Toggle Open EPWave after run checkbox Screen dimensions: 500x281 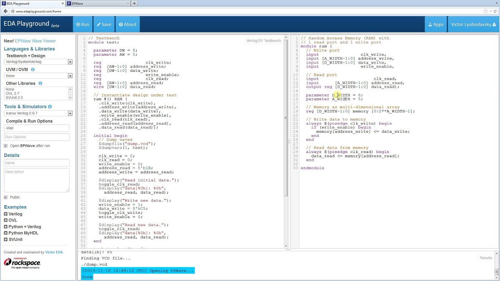point(5,146)
